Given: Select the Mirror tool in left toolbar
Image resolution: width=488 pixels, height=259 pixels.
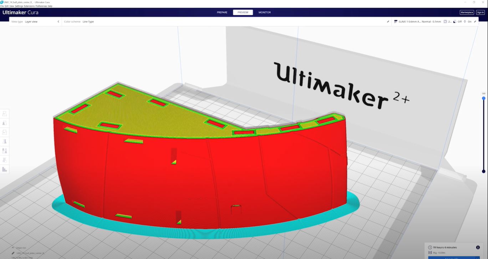Looking at the screenshot, I should coord(5,142).
